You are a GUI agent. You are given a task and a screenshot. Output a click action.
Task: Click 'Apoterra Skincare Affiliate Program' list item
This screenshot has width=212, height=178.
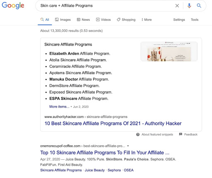(x=81, y=73)
